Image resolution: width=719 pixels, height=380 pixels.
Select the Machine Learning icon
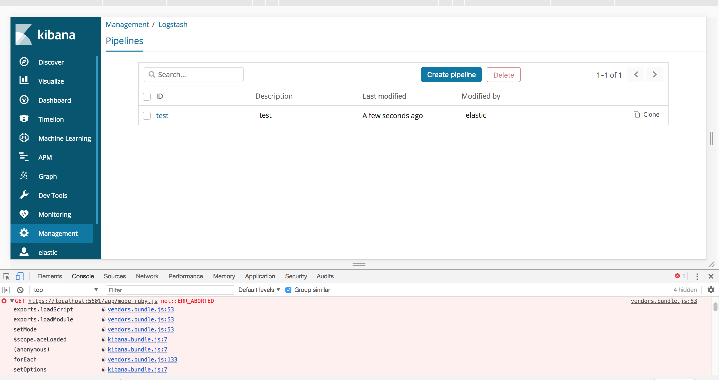tap(24, 138)
